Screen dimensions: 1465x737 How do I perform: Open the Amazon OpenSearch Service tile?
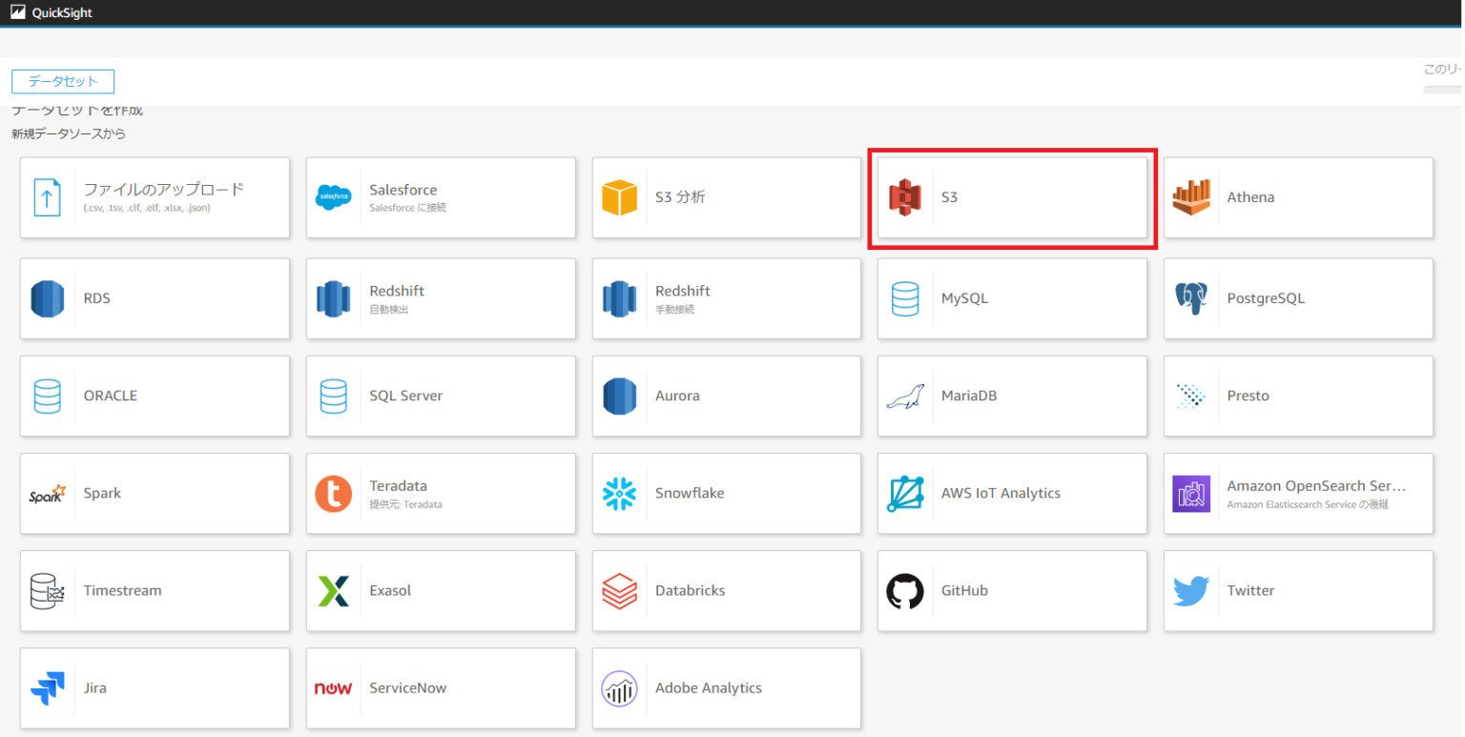[1297, 493]
